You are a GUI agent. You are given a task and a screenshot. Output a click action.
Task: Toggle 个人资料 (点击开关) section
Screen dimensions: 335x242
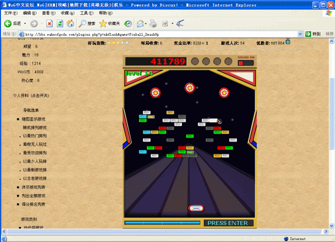pyautogui.click(x=31, y=96)
